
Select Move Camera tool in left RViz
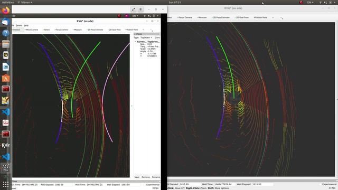tap(32, 30)
